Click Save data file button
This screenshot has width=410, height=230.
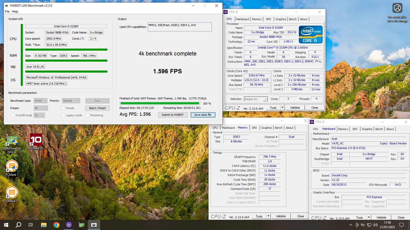point(203,115)
